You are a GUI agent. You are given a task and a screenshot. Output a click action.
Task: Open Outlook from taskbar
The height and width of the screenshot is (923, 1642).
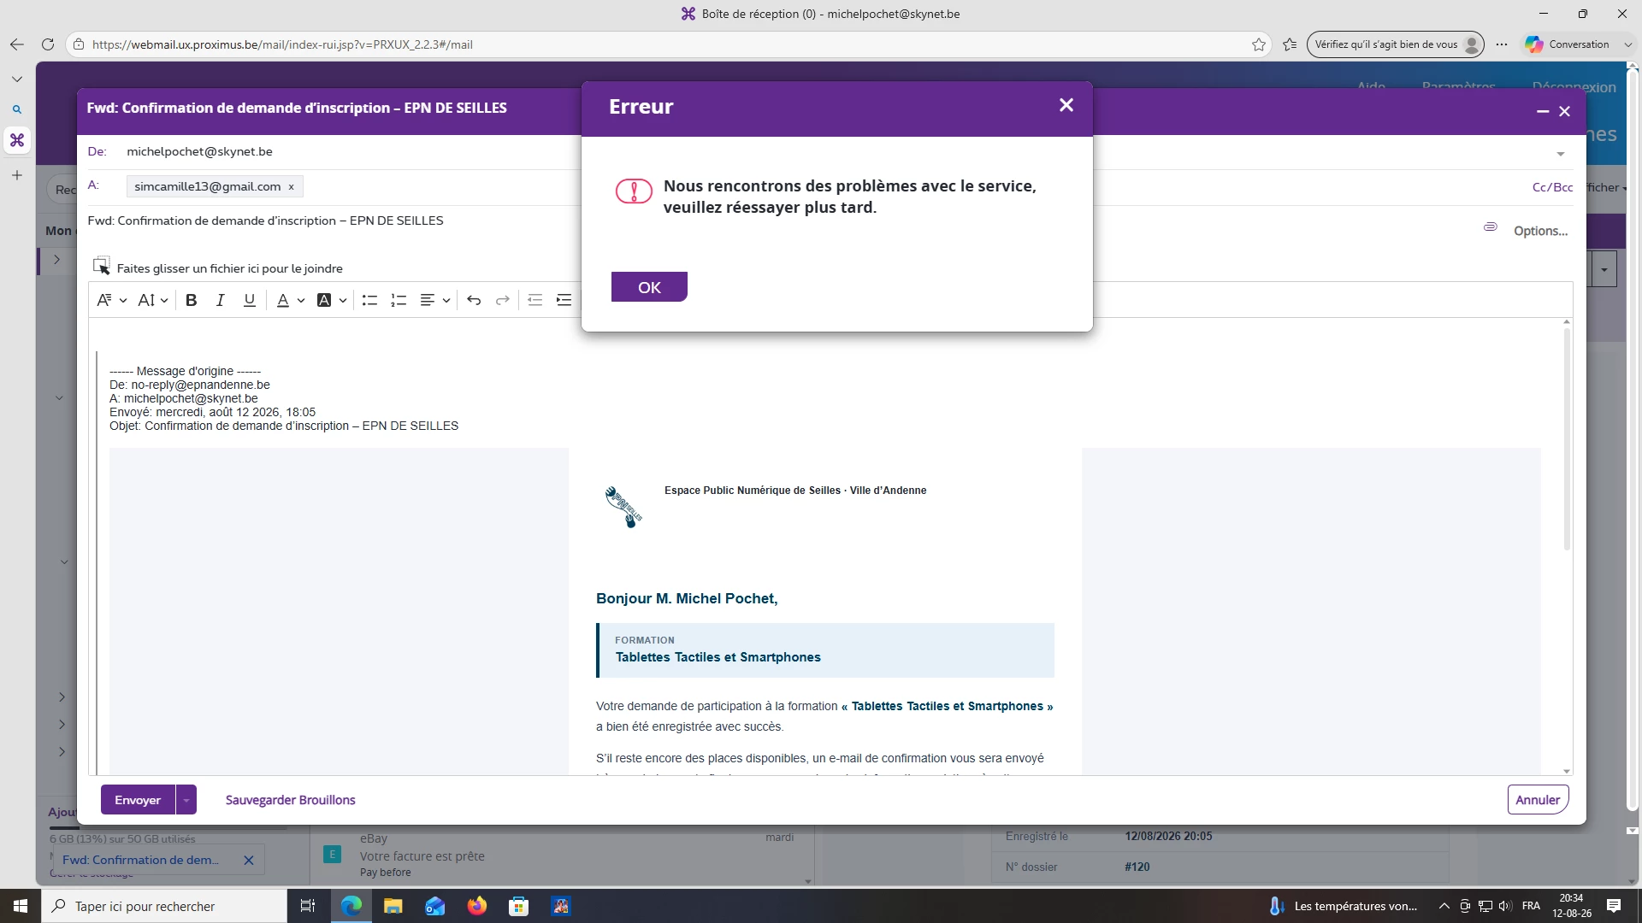coord(434,906)
